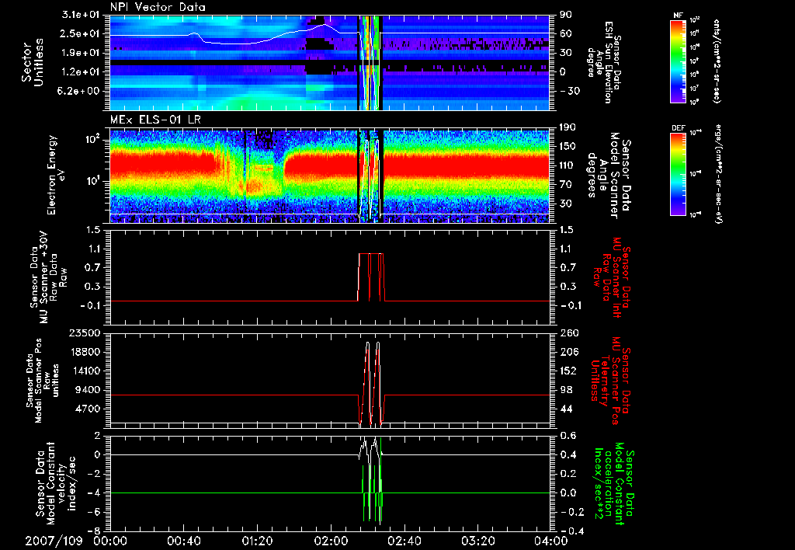Screen dimensions: 795x550
Task: Click the NF color scale bar
Action: pos(678,61)
